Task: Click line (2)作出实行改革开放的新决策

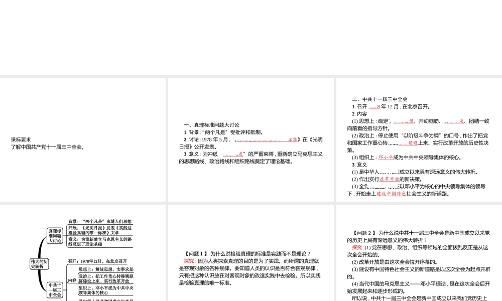Action: [x=387, y=179]
